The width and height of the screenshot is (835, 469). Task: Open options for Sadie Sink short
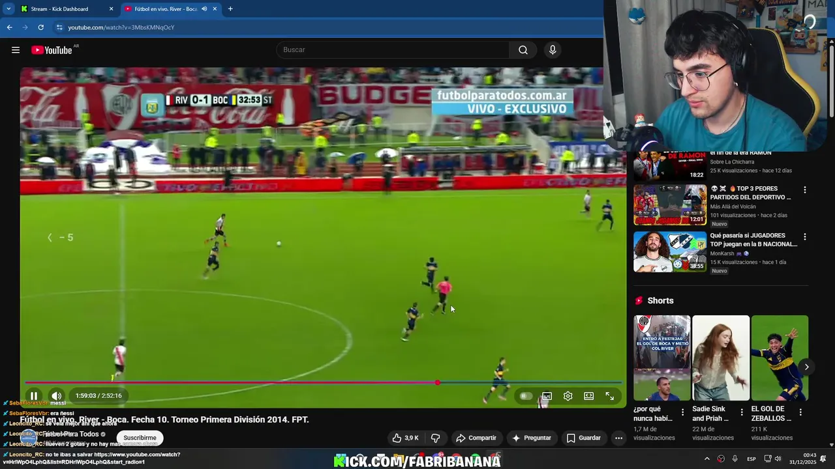[x=741, y=412]
